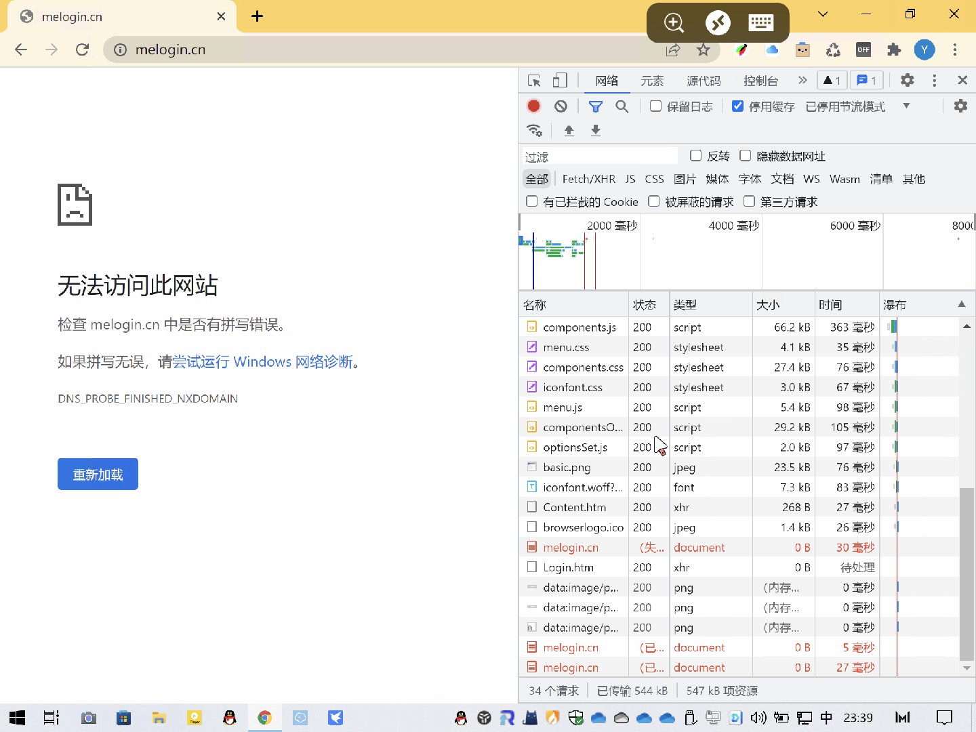Image resolution: width=976 pixels, height=732 pixels.
Task: Clear the network request log
Action: coord(561,106)
